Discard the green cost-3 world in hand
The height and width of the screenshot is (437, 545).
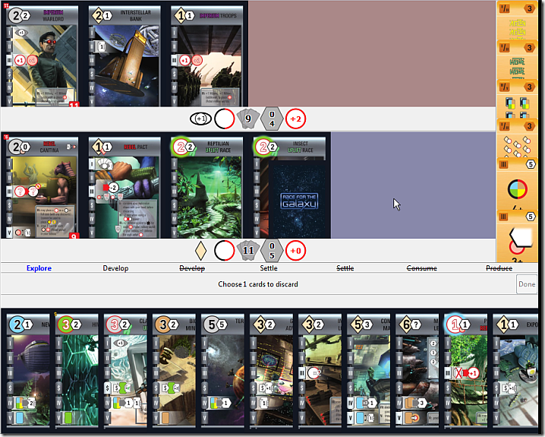[77, 370]
